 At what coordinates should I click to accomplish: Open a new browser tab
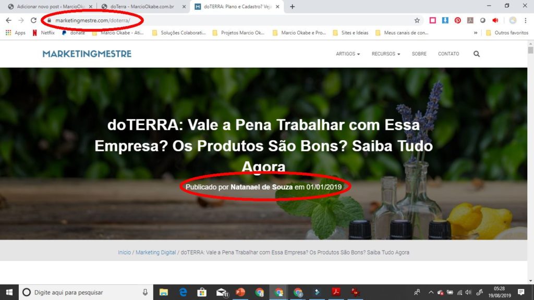292,6
